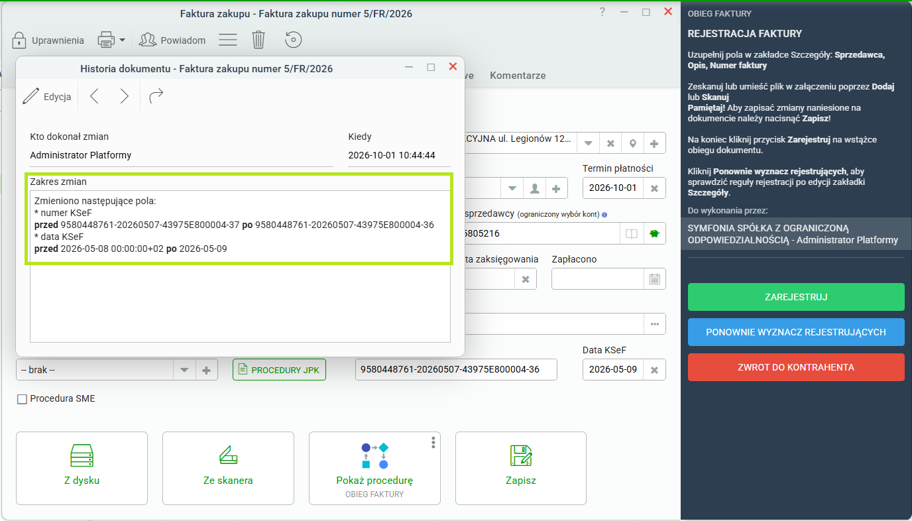Click the map pin location icon
Image resolution: width=912 pixels, height=521 pixels.
632,143
